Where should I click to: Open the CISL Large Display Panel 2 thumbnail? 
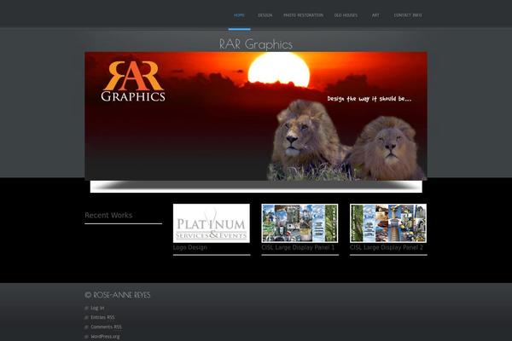[x=388, y=223]
